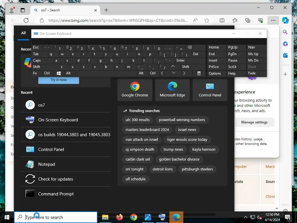Image resolution: width=297 pixels, height=223 pixels.
Task: Select the All tab in search panel
Action: coord(23,33)
